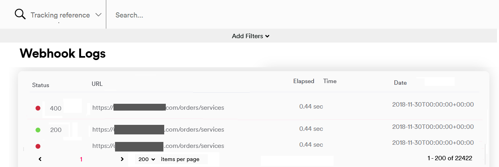The image size is (499, 167).
Task: Expand the Add Filters section
Action: (x=250, y=36)
